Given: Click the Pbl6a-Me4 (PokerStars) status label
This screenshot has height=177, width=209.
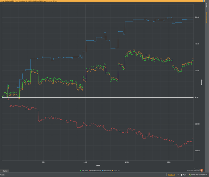Looking at the screenshot, I should click(199, 175).
